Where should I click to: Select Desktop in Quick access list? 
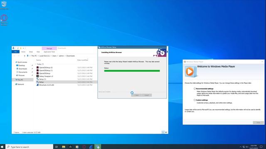pos(22,65)
